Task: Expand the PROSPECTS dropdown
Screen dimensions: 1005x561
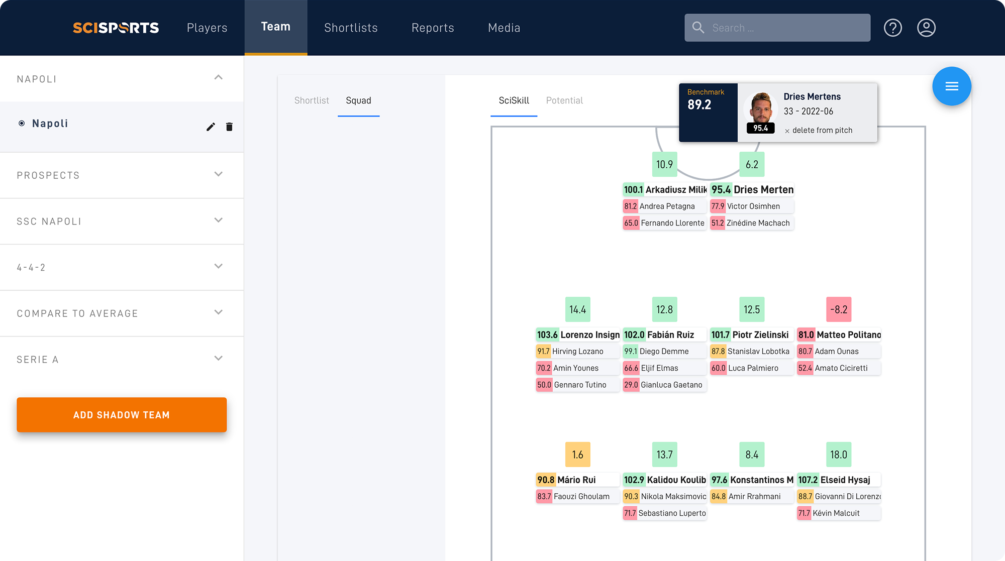Action: pos(218,174)
